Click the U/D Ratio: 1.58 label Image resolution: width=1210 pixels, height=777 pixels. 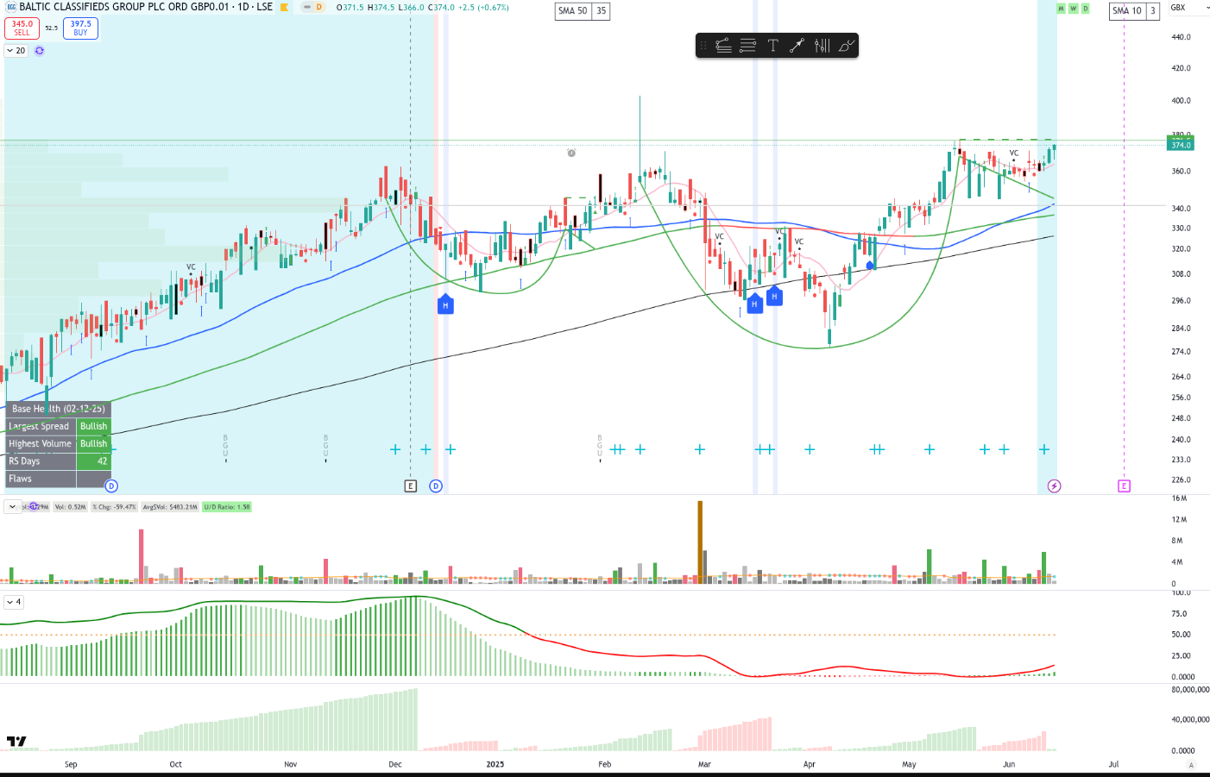point(227,507)
